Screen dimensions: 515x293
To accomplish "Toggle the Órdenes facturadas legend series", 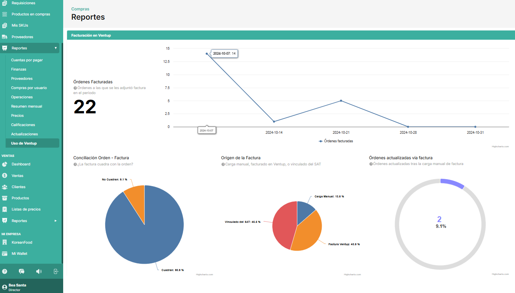I will click(x=336, y=141).
